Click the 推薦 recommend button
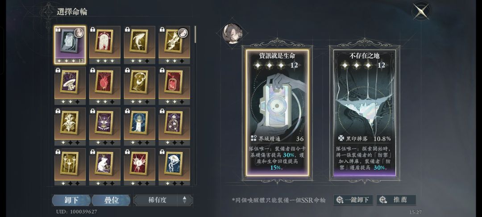The width and height of the screenshot is (482, 217). tap(397, 200)
